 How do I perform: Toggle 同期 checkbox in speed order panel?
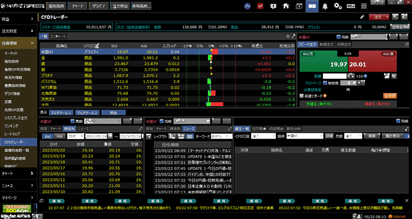tap(338, 37)
